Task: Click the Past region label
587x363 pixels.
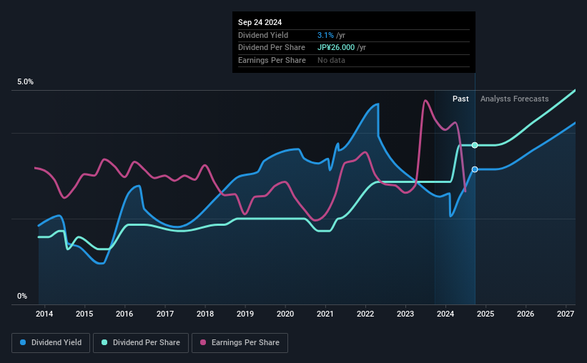Action: point(460,99)
